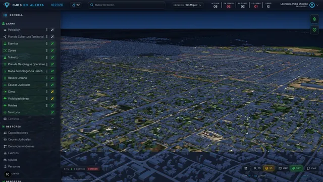Click the Territorio crosshair icon
The width and height of the screenshot is (323, 182).
click(x=5, y=112)
